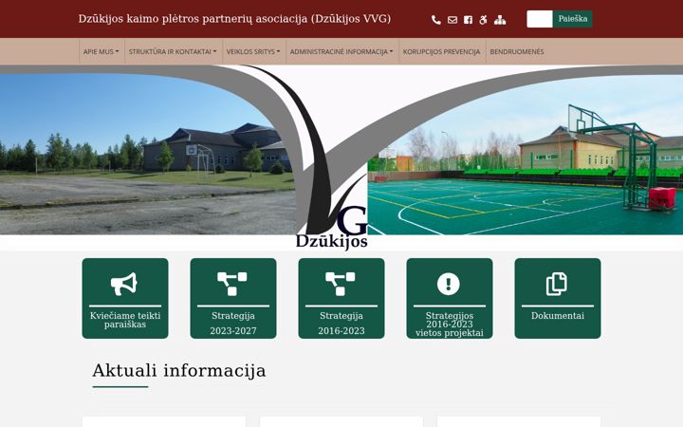Expand the Apie mus dropdown menu

click(x=102, y=51)
